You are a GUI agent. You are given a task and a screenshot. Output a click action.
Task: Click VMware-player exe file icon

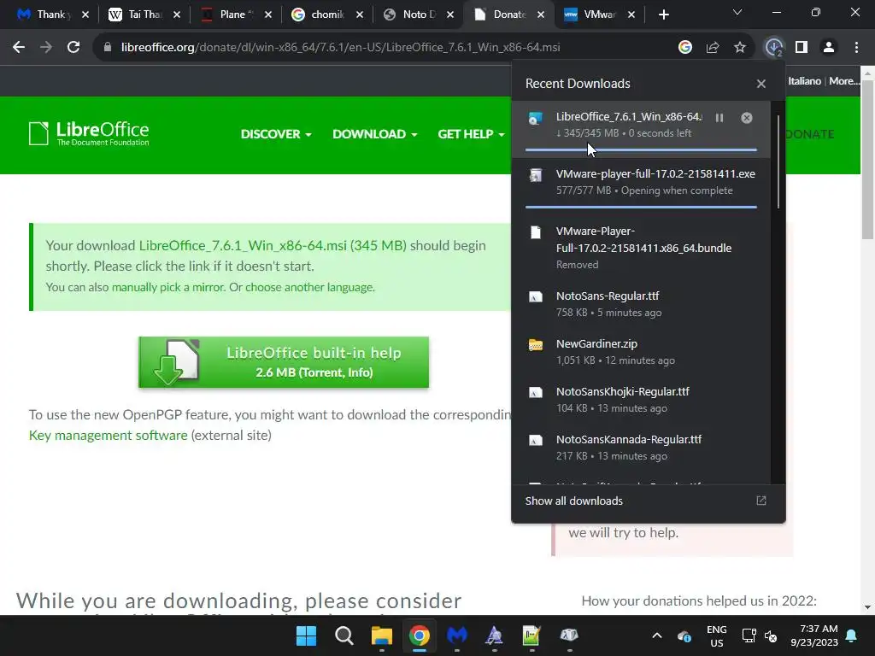pos(536,175)
